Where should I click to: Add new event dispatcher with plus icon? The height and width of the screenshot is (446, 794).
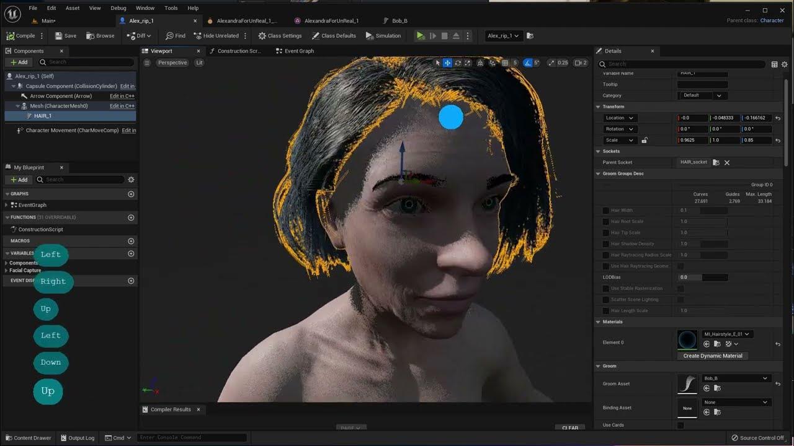tap(131, 281)
